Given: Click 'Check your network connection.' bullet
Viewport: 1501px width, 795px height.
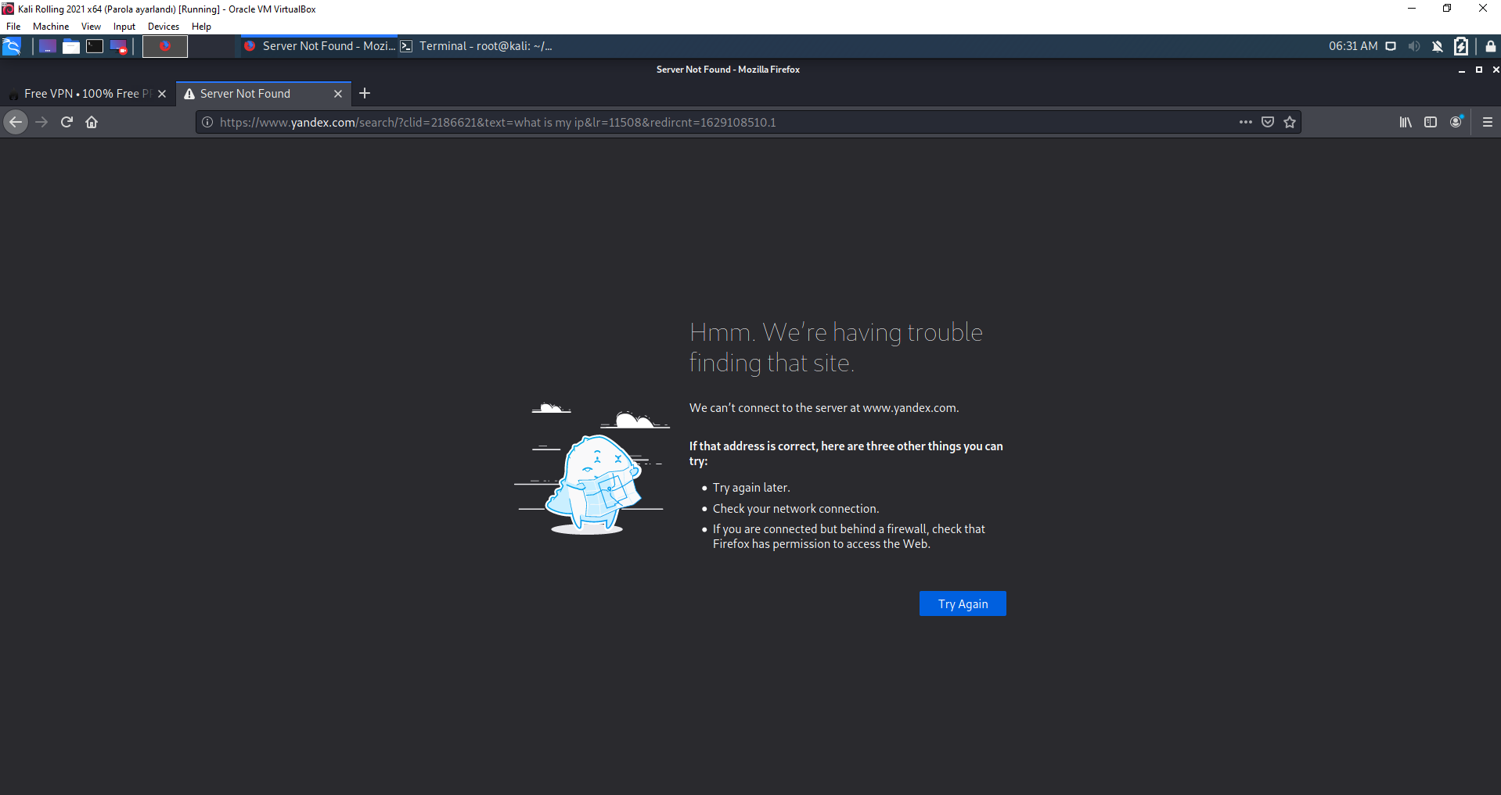Looking at the screenshot, I should (x=796, y=509).
